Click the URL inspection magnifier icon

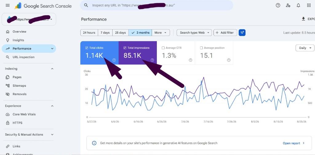8,57
